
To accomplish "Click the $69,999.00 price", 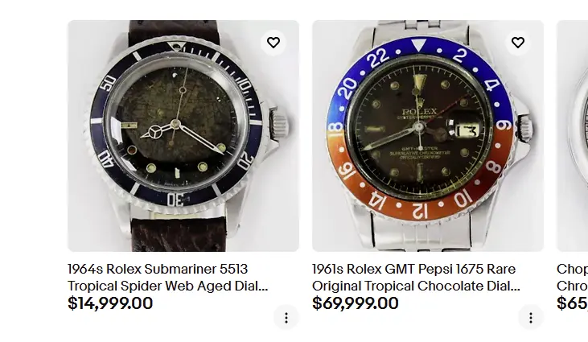I will pos(356,303).
